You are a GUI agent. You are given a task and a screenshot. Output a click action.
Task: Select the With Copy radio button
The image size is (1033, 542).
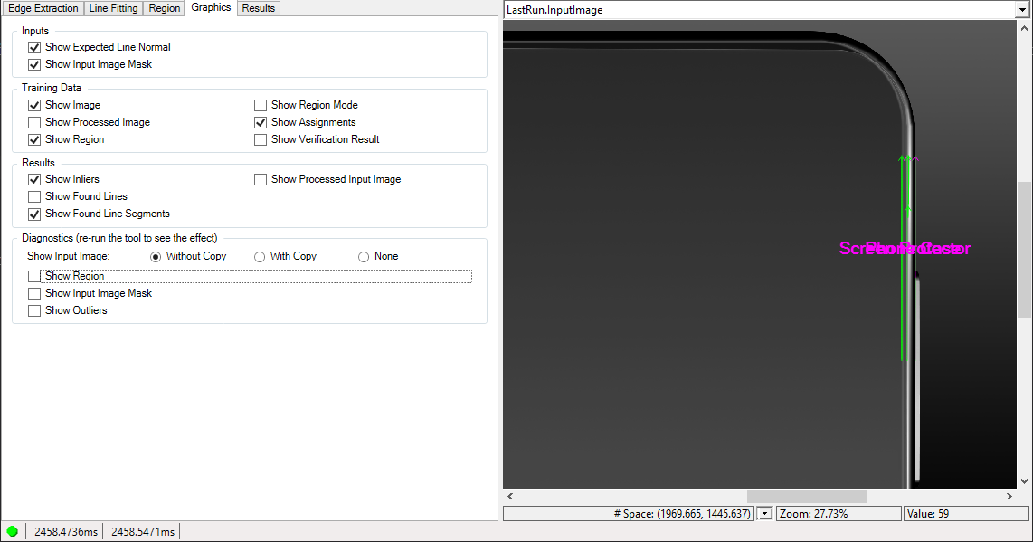coord(260,256)
